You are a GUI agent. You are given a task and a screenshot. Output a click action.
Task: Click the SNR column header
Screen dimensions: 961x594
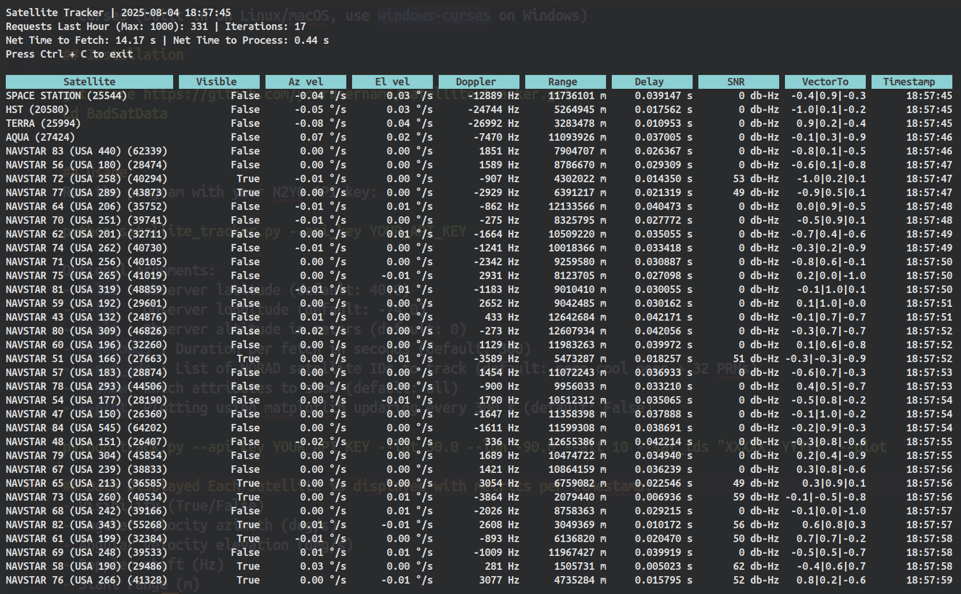tap(739, 82)
